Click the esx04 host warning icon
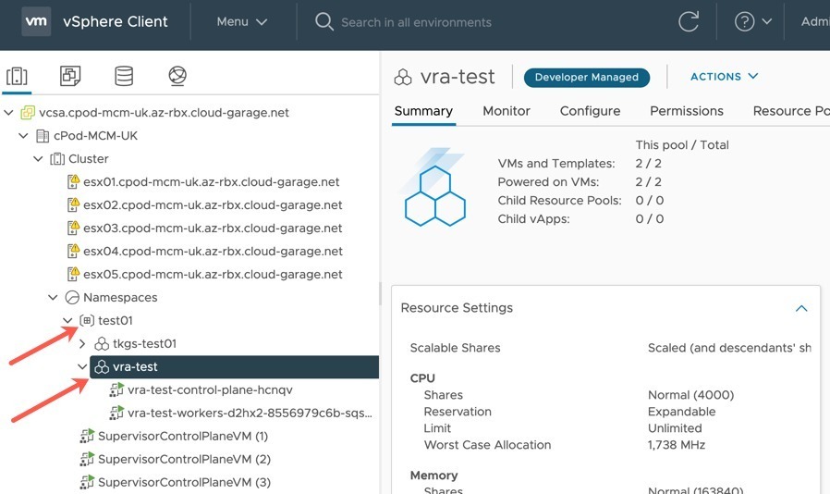The image size is (830, 494). [x=73, y=251]
